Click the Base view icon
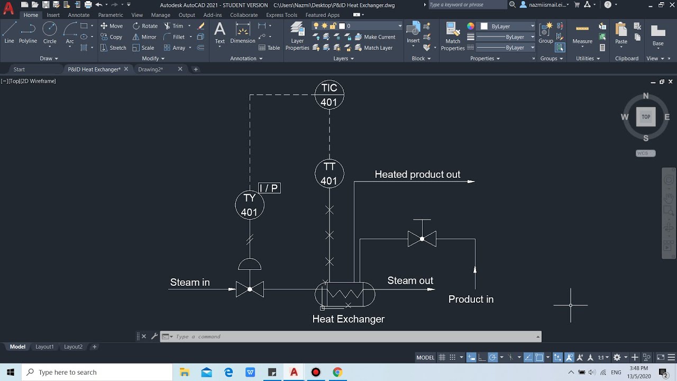Screen dimensions: 677x381 click(x=658, y=35)
